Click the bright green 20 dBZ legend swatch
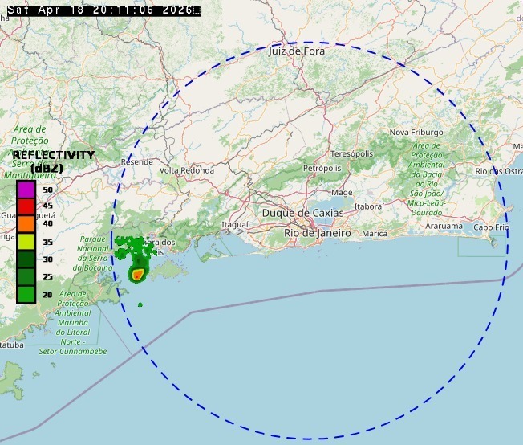This screenshot has height=445, width=523. [26, 294]
